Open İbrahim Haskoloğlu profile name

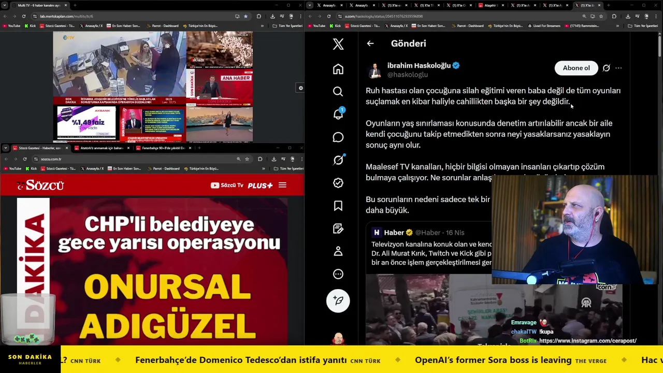[x=419, y=65]
